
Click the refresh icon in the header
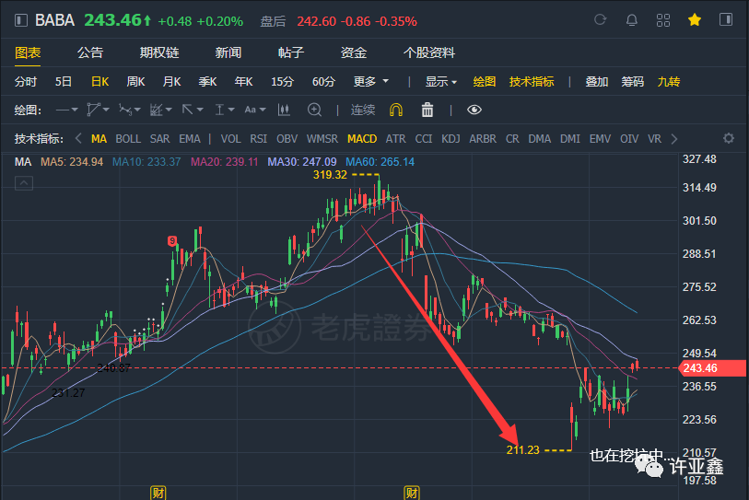point(600,20)
